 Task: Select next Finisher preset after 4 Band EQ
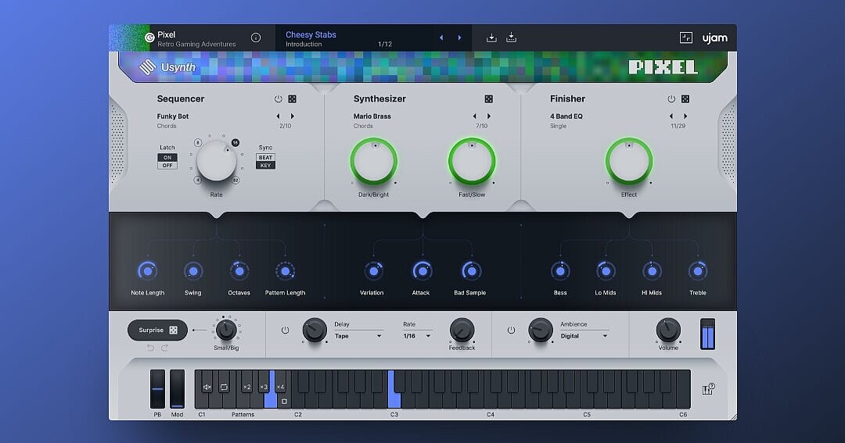pyautogui.click(x=685, y=116)
